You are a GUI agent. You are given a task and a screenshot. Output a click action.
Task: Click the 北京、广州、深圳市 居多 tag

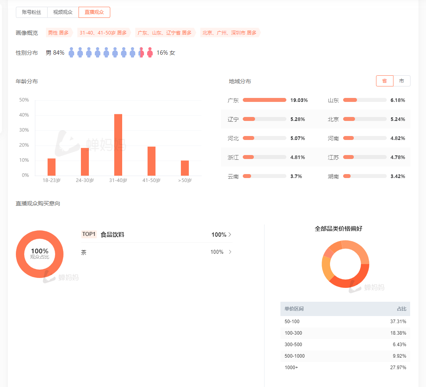click(230, 33)
